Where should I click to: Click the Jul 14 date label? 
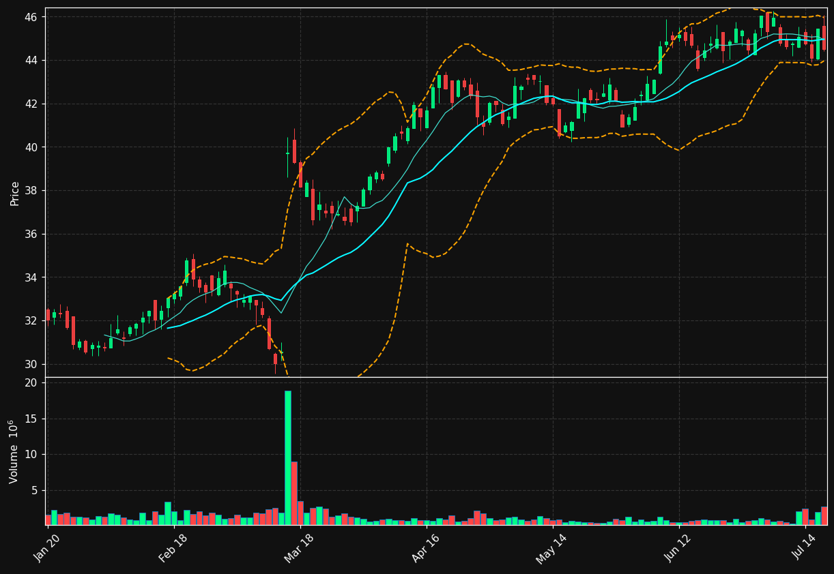click(x=804, y=545)
